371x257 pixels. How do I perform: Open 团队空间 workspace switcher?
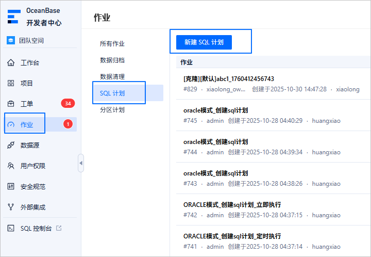(x=31, y=40)
